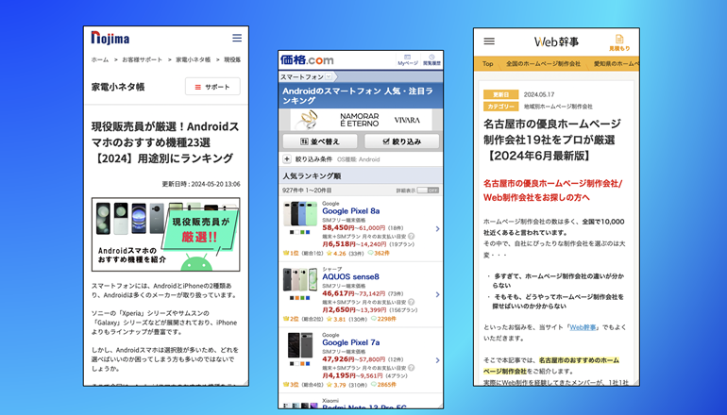Click the 362件 comments on Pixel 8a
The image size is (727, 415).
tap(379, 254)
